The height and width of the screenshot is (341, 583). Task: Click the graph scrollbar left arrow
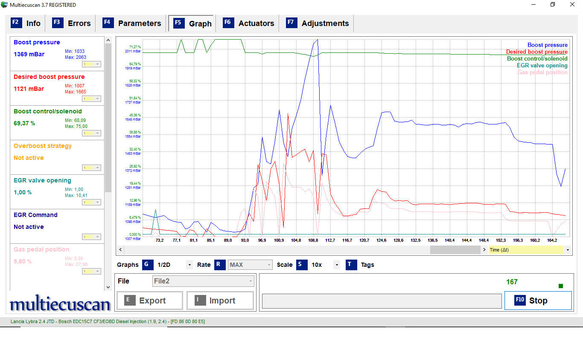[x=120, y=250]
